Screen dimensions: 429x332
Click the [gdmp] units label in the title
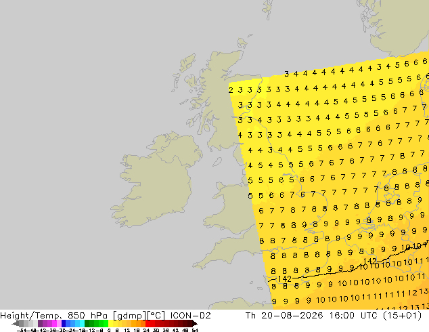click(129, 316)
